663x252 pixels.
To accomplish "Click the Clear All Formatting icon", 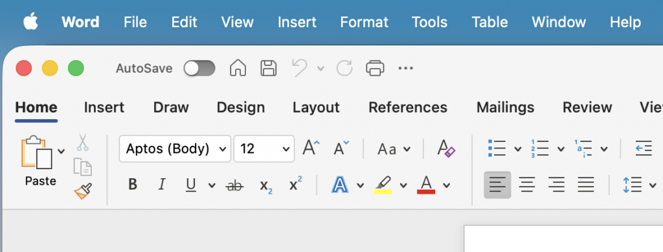I will (446, 149).
